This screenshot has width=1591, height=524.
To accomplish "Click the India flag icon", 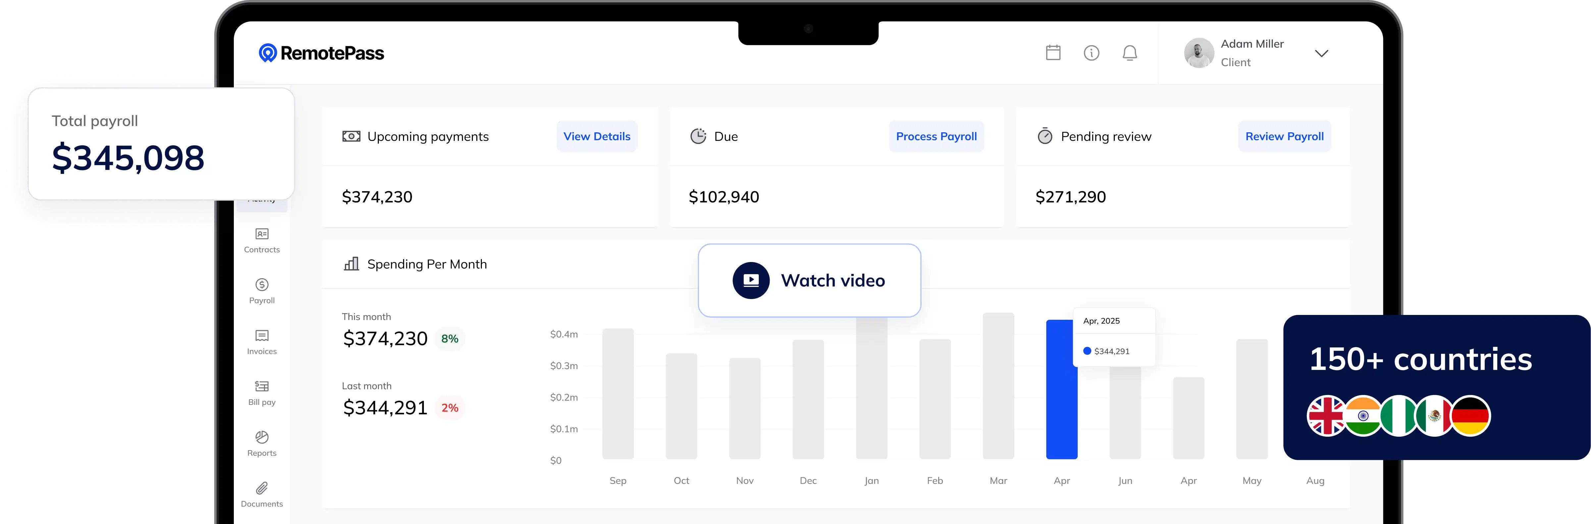I will (1362, 415).
